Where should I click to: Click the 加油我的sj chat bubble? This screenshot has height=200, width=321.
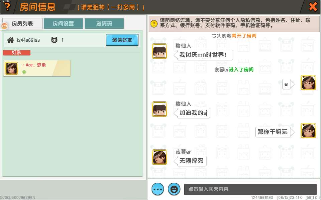pyautogui.click(x=193, y=113)
